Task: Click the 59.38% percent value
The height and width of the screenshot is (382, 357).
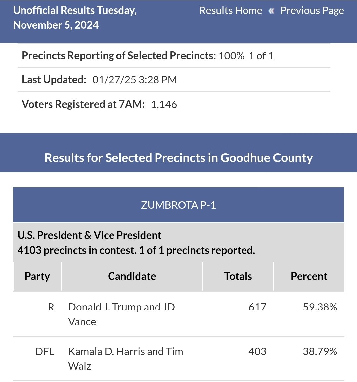Action: [x=320, y=307]
